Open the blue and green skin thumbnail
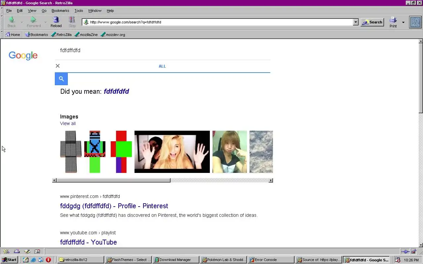 click(x=95, y=152)
